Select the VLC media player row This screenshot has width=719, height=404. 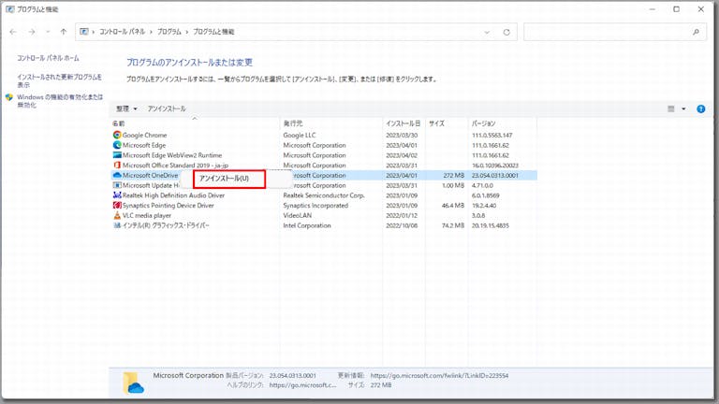click(x=324, y=216)
